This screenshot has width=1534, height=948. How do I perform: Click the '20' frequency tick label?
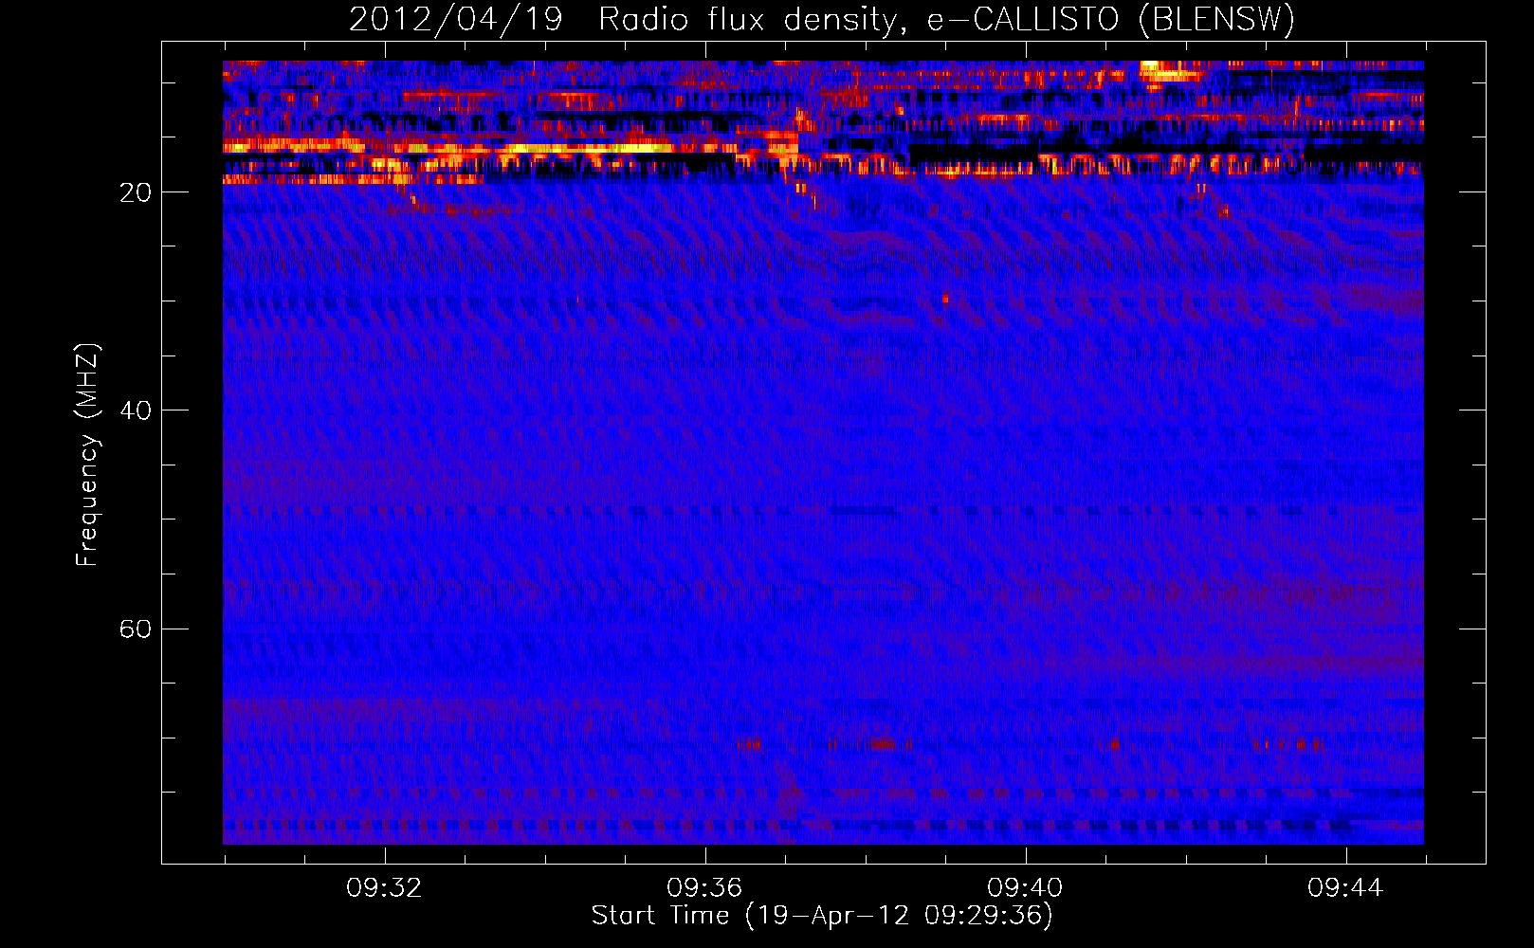click(135, 192)
